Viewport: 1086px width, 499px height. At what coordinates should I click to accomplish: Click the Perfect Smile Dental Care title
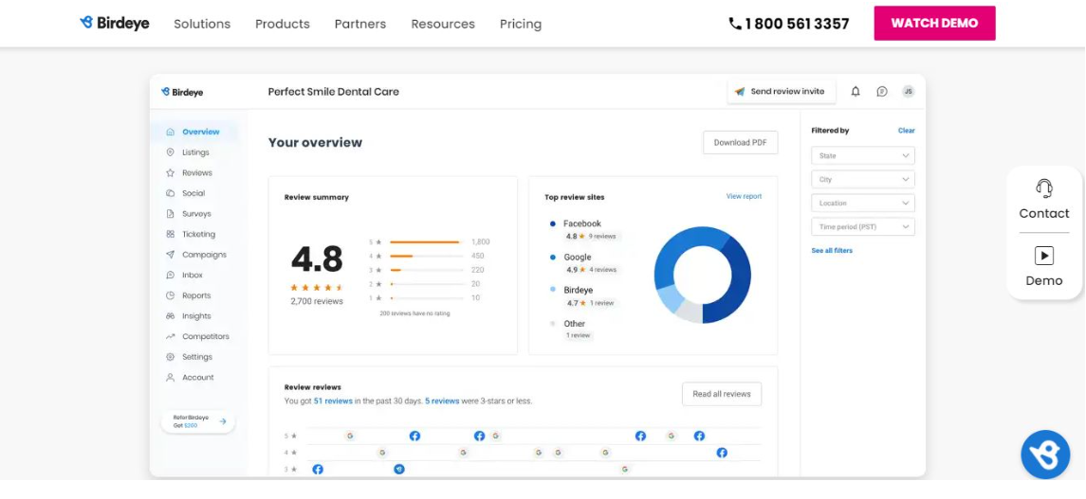tap(333, 92)
